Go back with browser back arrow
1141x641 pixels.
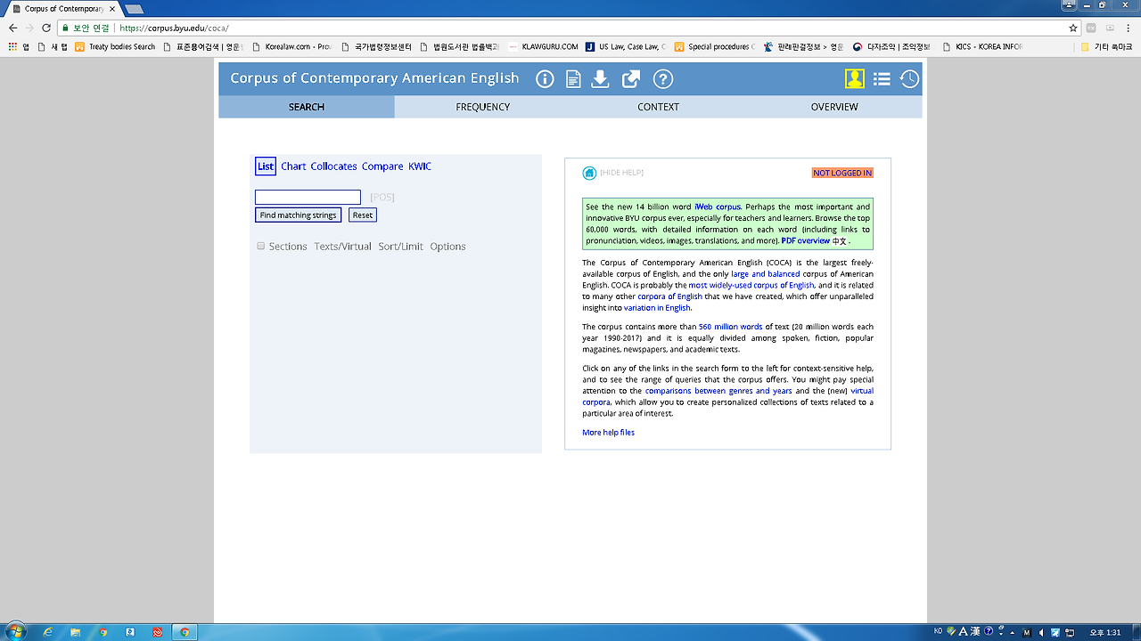coord(12,28)
